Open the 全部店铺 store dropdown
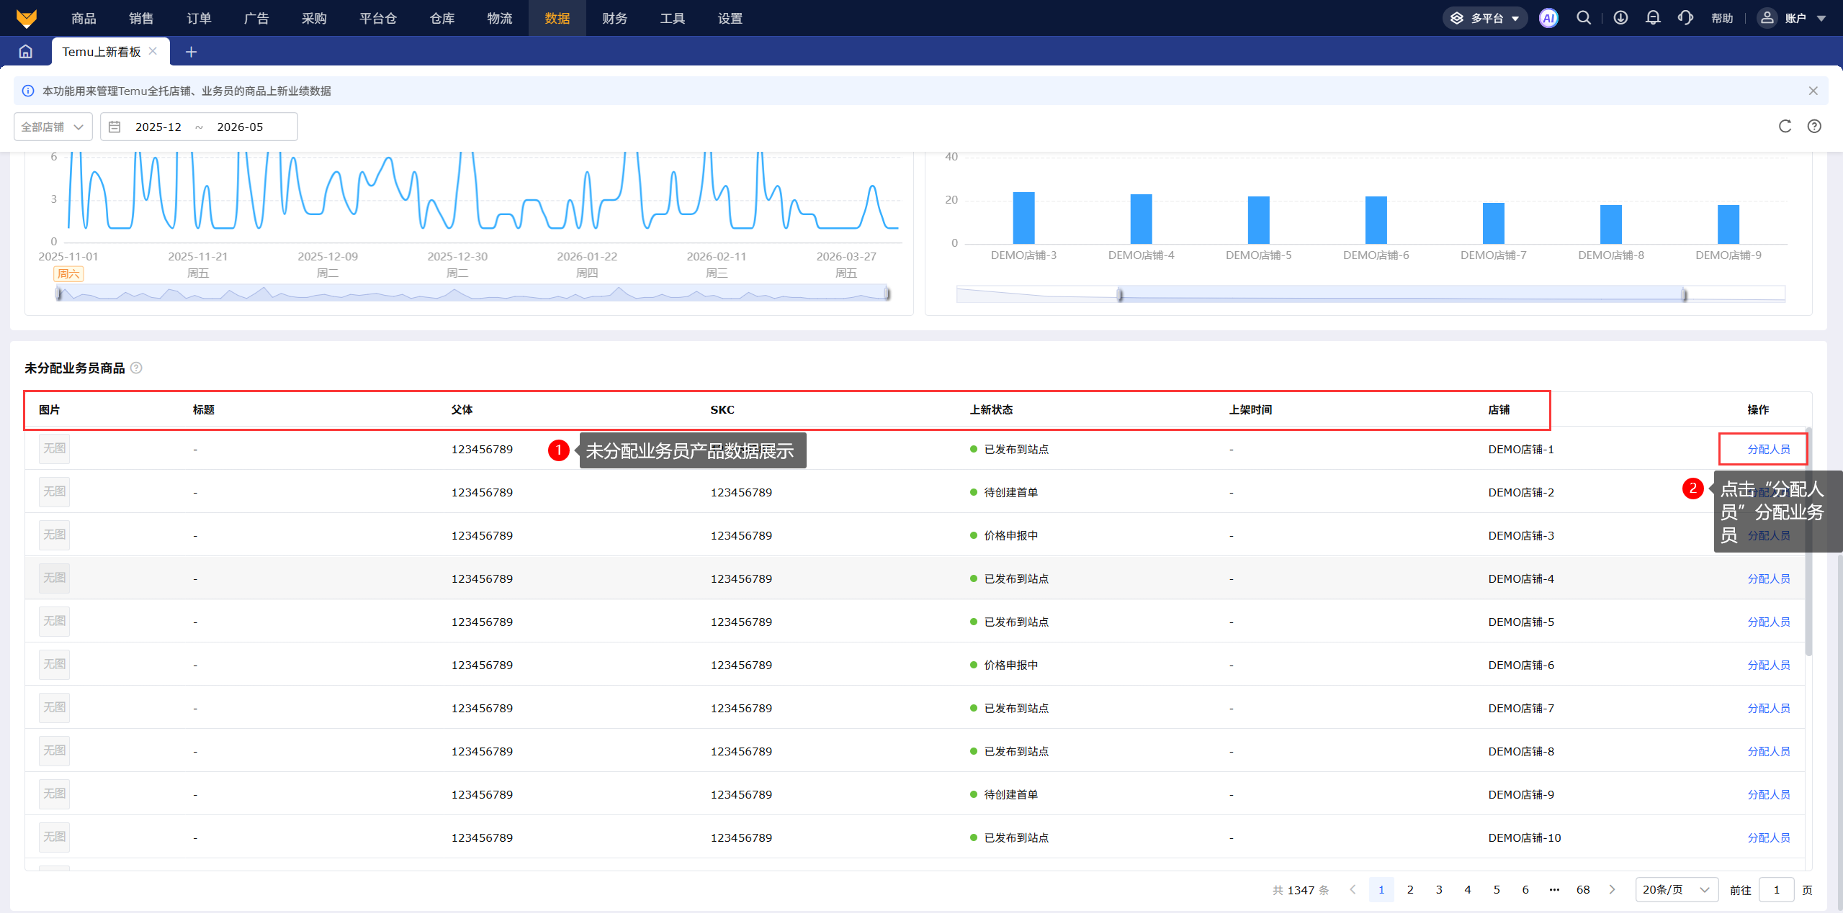 point(53,127)
